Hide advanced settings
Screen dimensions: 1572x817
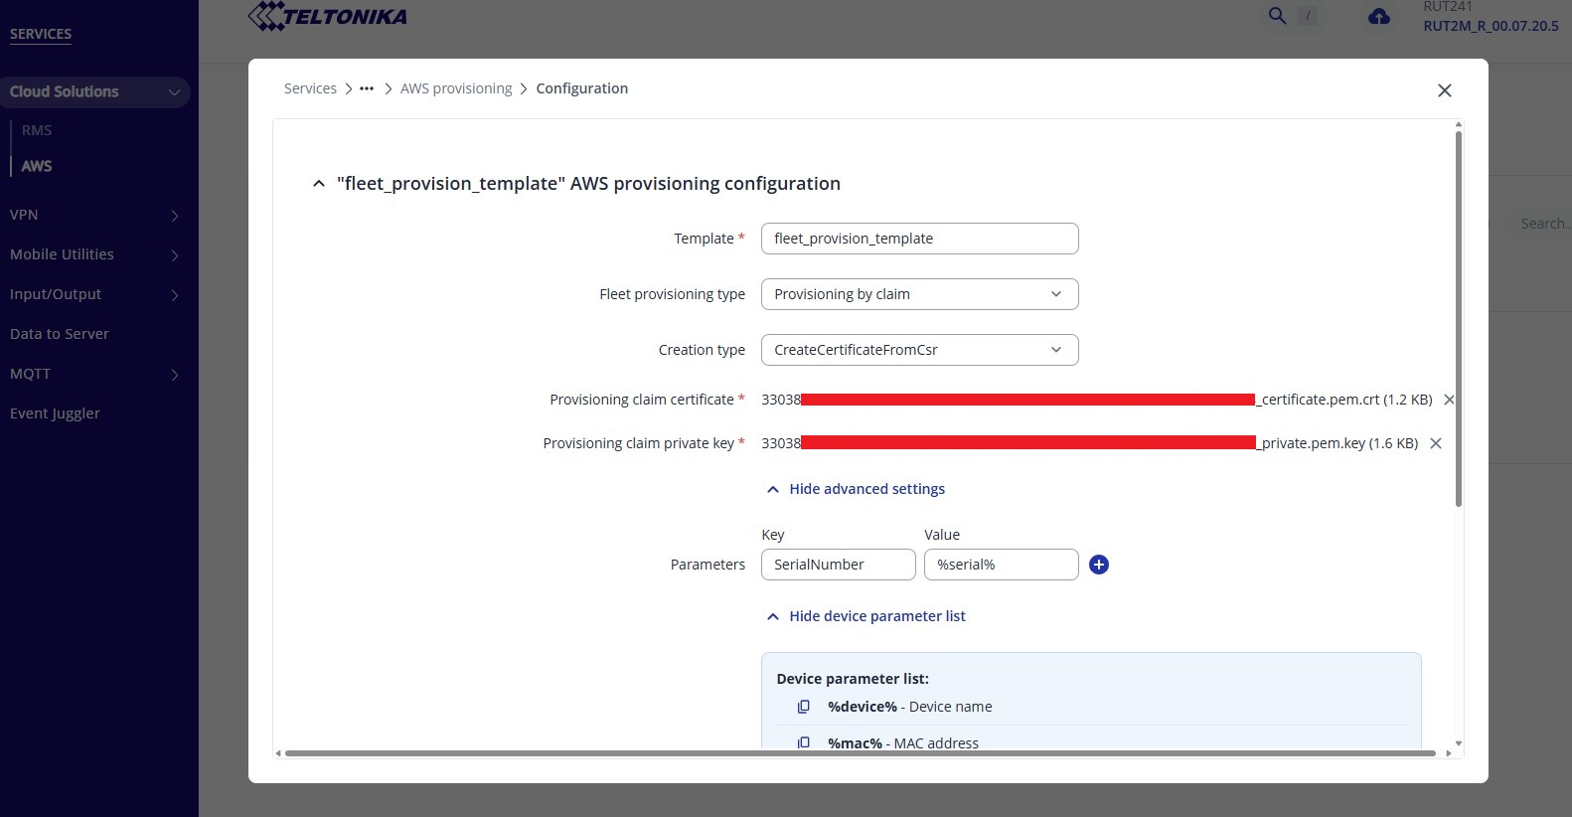coord(856,489)
